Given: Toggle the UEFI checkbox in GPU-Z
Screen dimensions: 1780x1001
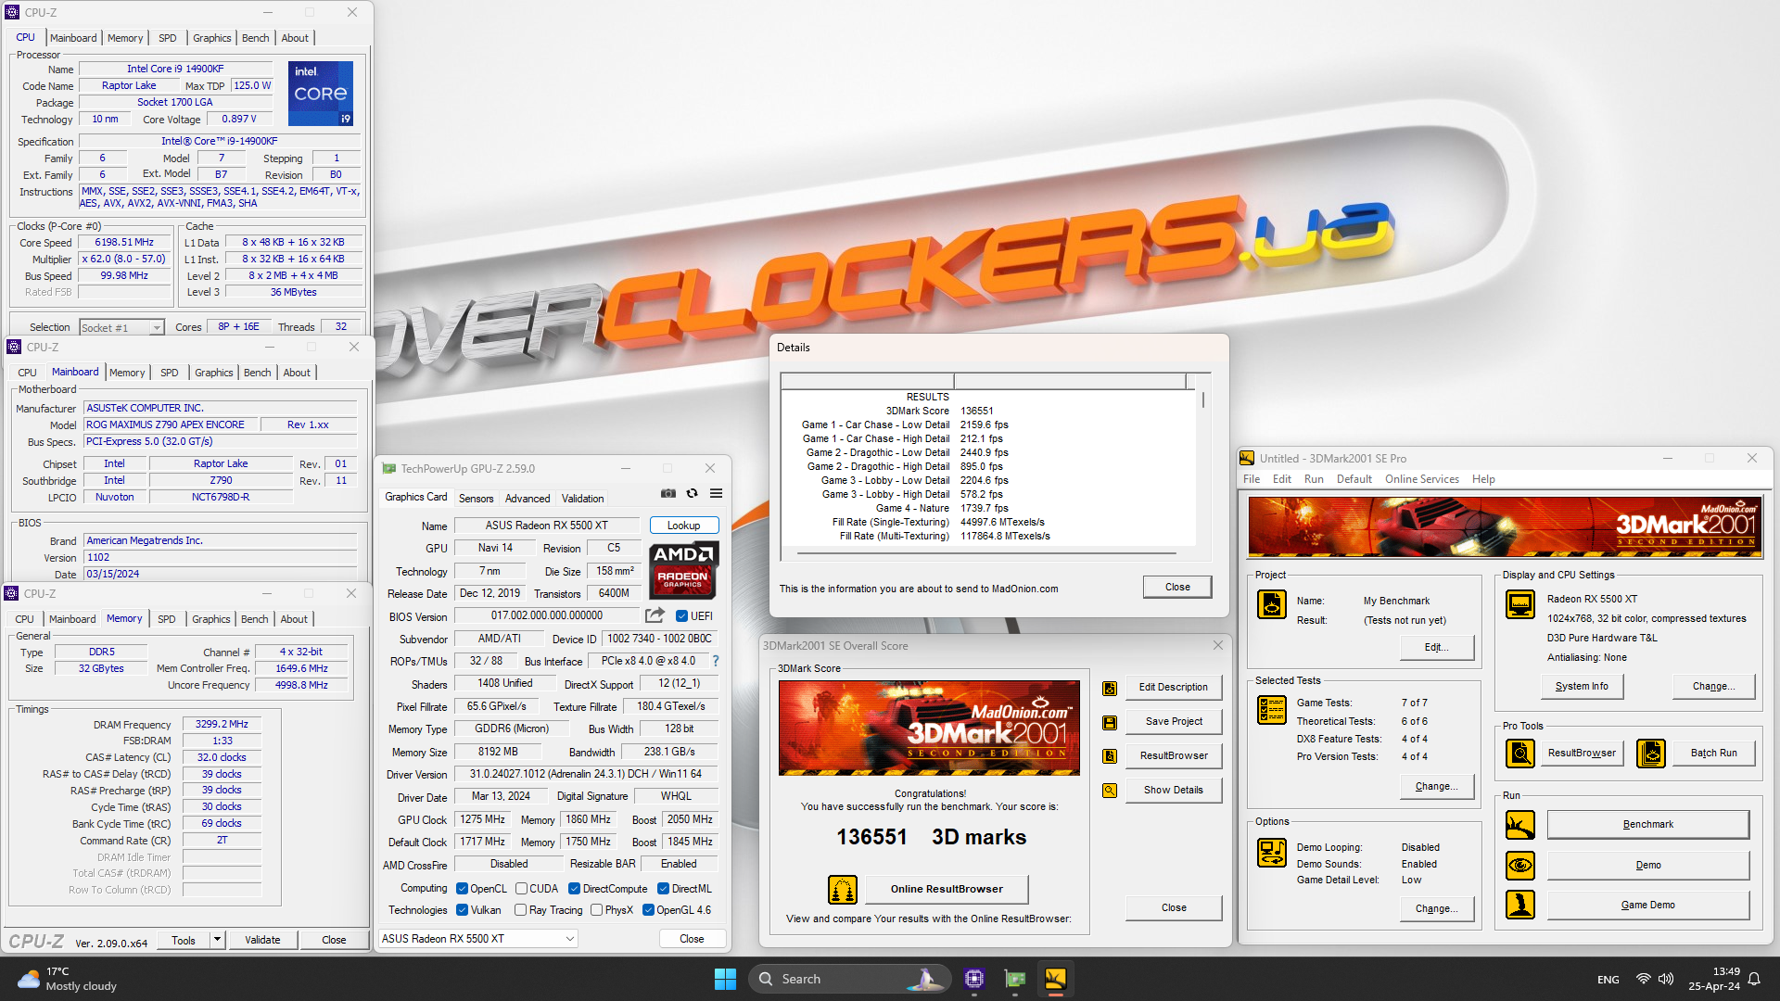Looking at the screenshot, I should tap(681, 616).
